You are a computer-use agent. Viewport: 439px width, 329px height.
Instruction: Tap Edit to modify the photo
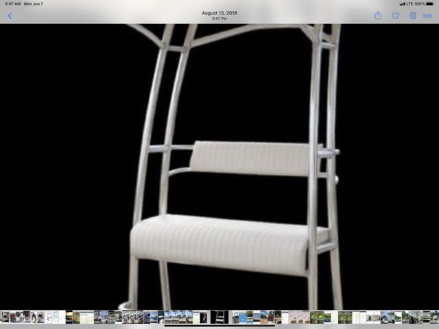[427, 16]
